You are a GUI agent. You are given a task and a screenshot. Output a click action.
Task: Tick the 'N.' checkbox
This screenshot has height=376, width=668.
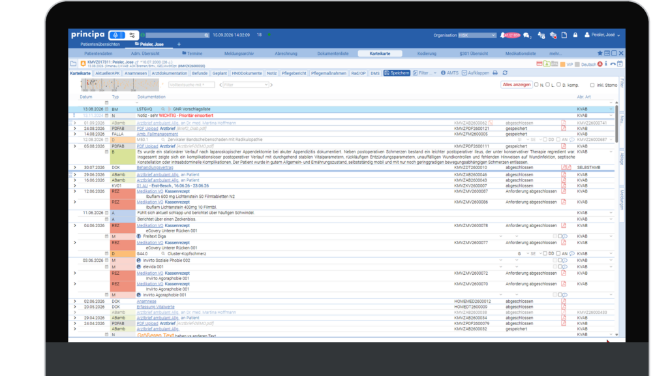[536, 85]
